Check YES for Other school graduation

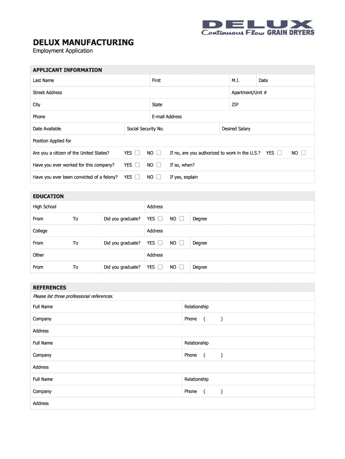(160, 267)
